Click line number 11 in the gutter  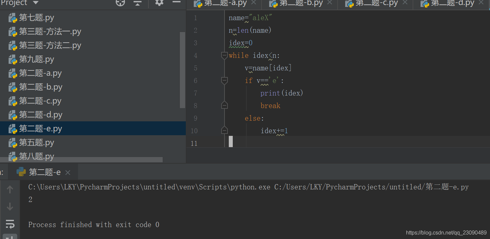tap(194, 143)
